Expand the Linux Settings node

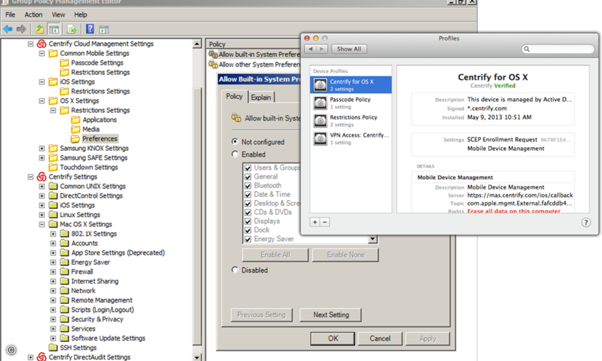(42, 215)
